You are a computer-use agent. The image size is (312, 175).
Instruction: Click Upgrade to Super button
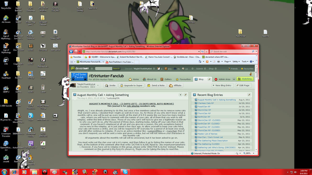[x=131, y=85]
